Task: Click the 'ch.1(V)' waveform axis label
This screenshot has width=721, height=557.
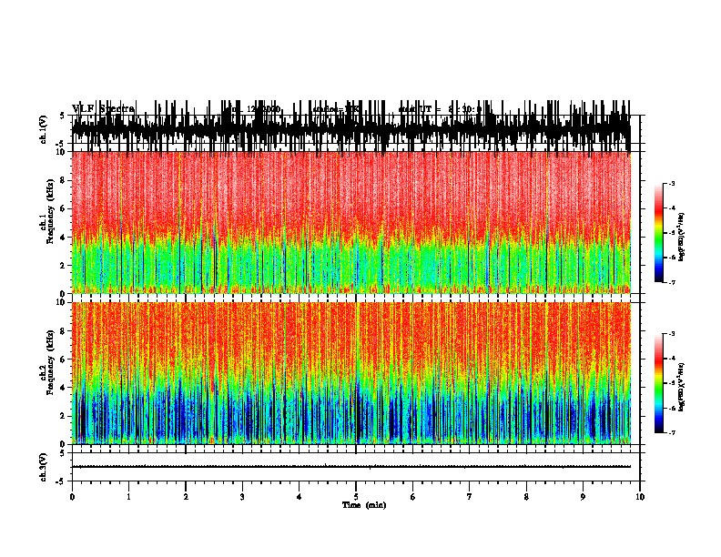Action: coord(44,129)
